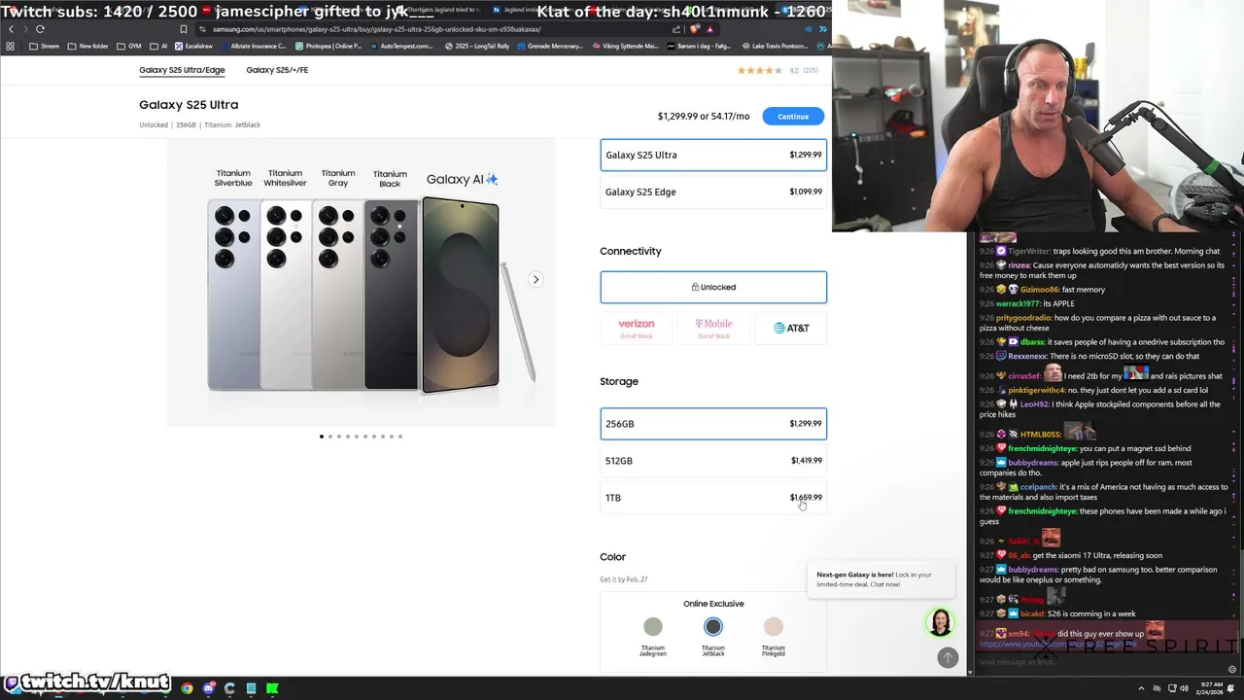Screen dimensions: 1244x700
Task: Click the last carousel pagination dot
Action: tap(400, 437)
